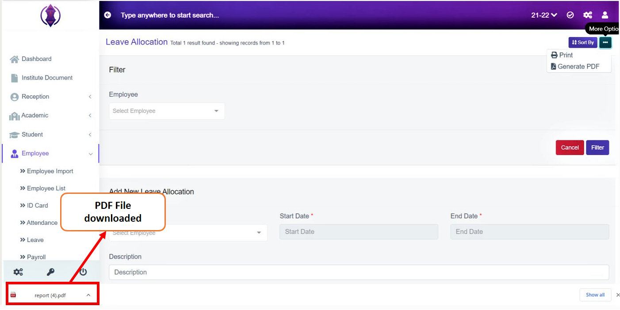Open the settings gears icon in the top bar

click(x=588, y=15)
